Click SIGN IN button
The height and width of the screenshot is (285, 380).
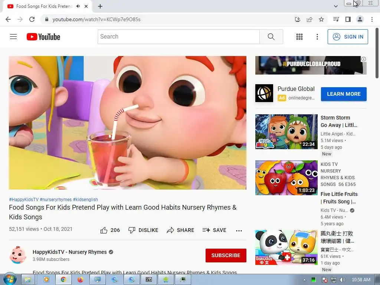tap(347, 37)
